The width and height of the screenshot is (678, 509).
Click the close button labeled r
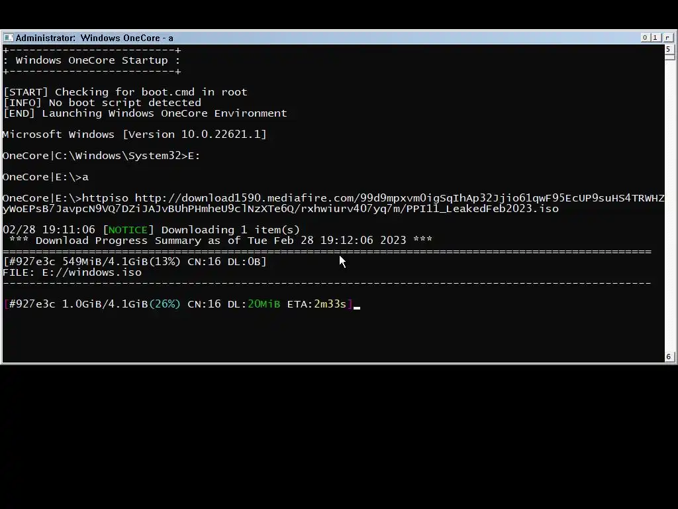(667, 38)
